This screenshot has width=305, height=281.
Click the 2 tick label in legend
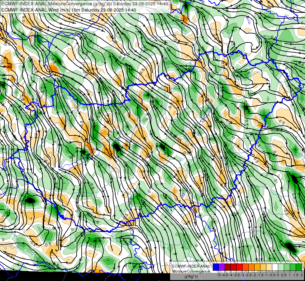click(302, 275)
